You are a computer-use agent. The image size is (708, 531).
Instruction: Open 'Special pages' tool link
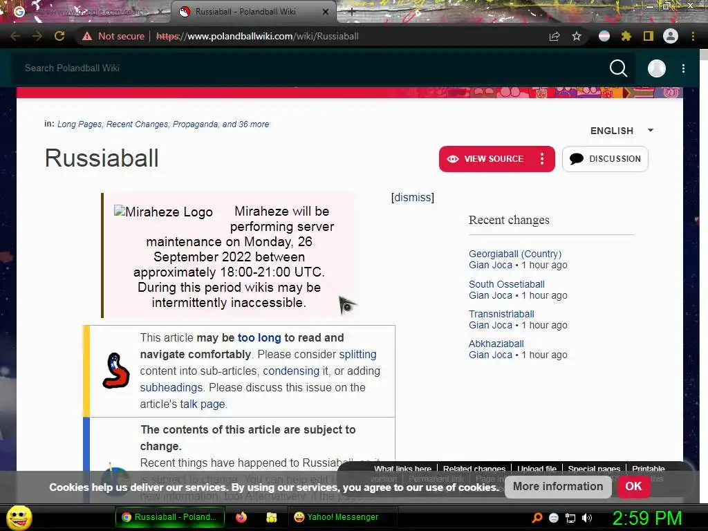[x=594, y=469]
